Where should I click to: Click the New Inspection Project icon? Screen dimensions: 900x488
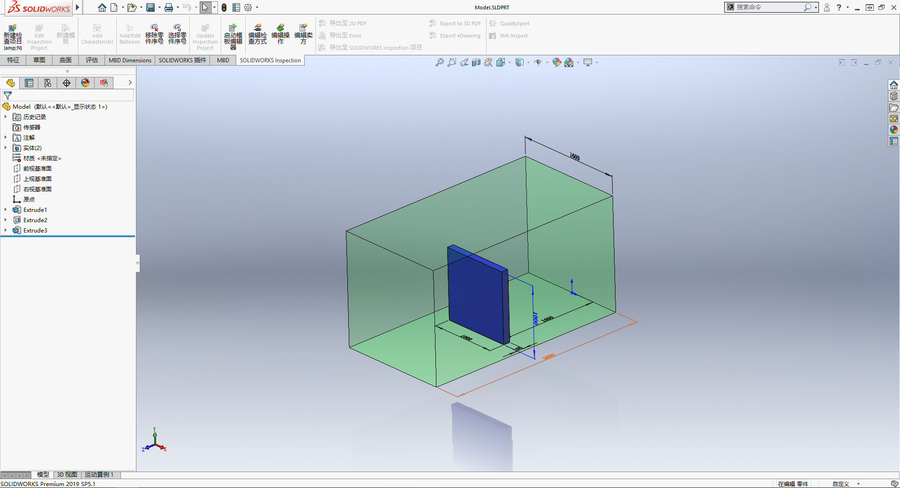pos(13,37)
